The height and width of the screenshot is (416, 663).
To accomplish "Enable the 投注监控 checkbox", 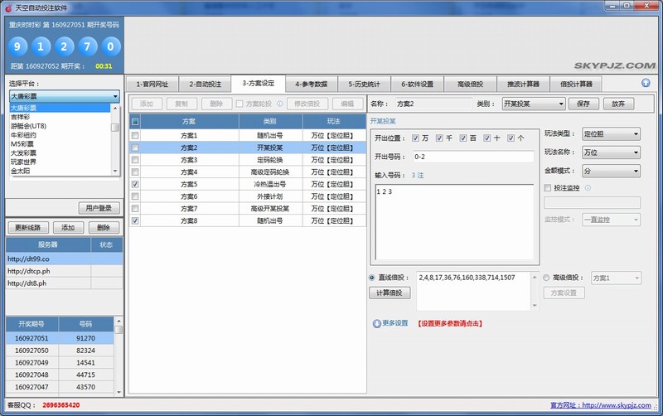I will pos(547,188).
